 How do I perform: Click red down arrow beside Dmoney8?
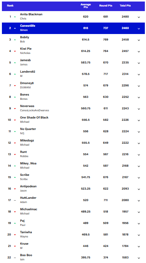15,86
